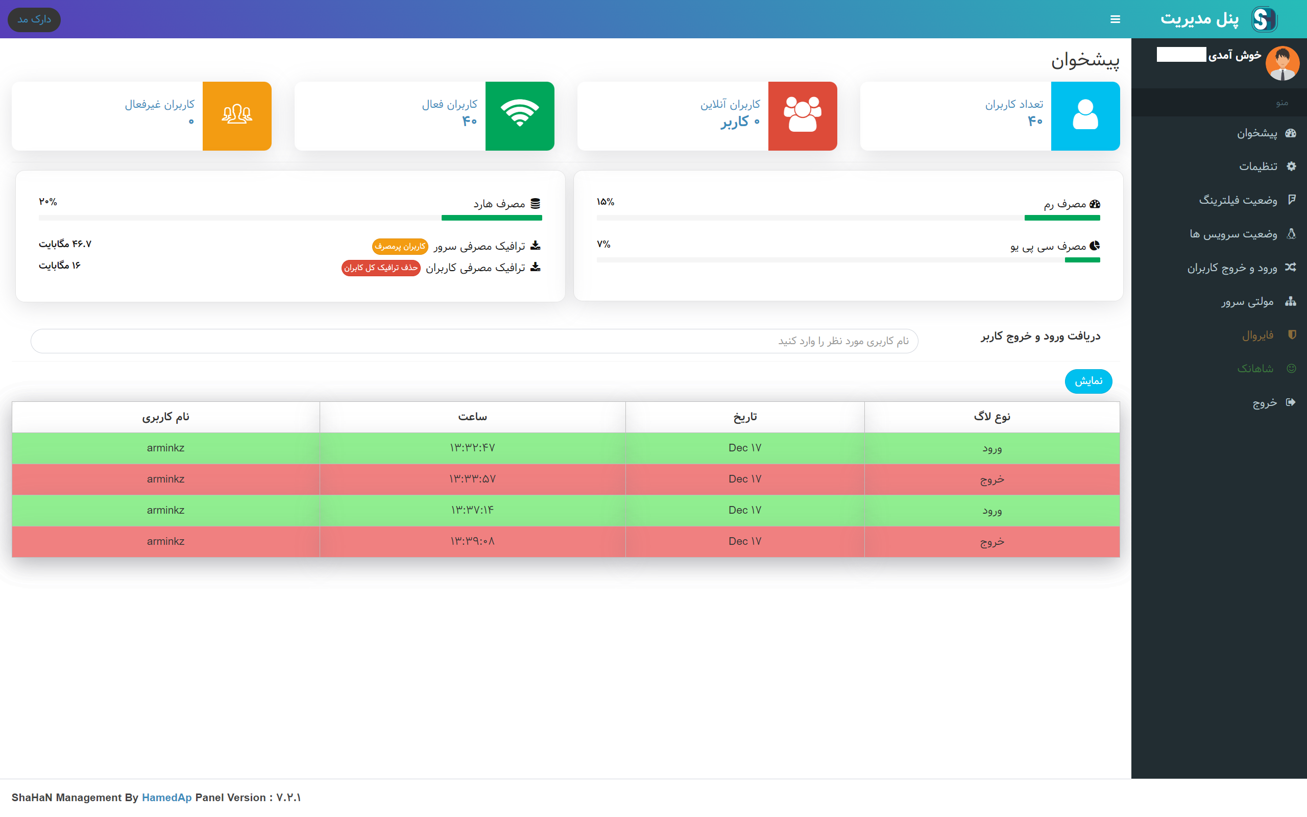1307x817 pixels.
Task: Click the blue total users card icon
Action: (x=1085, y=115)
